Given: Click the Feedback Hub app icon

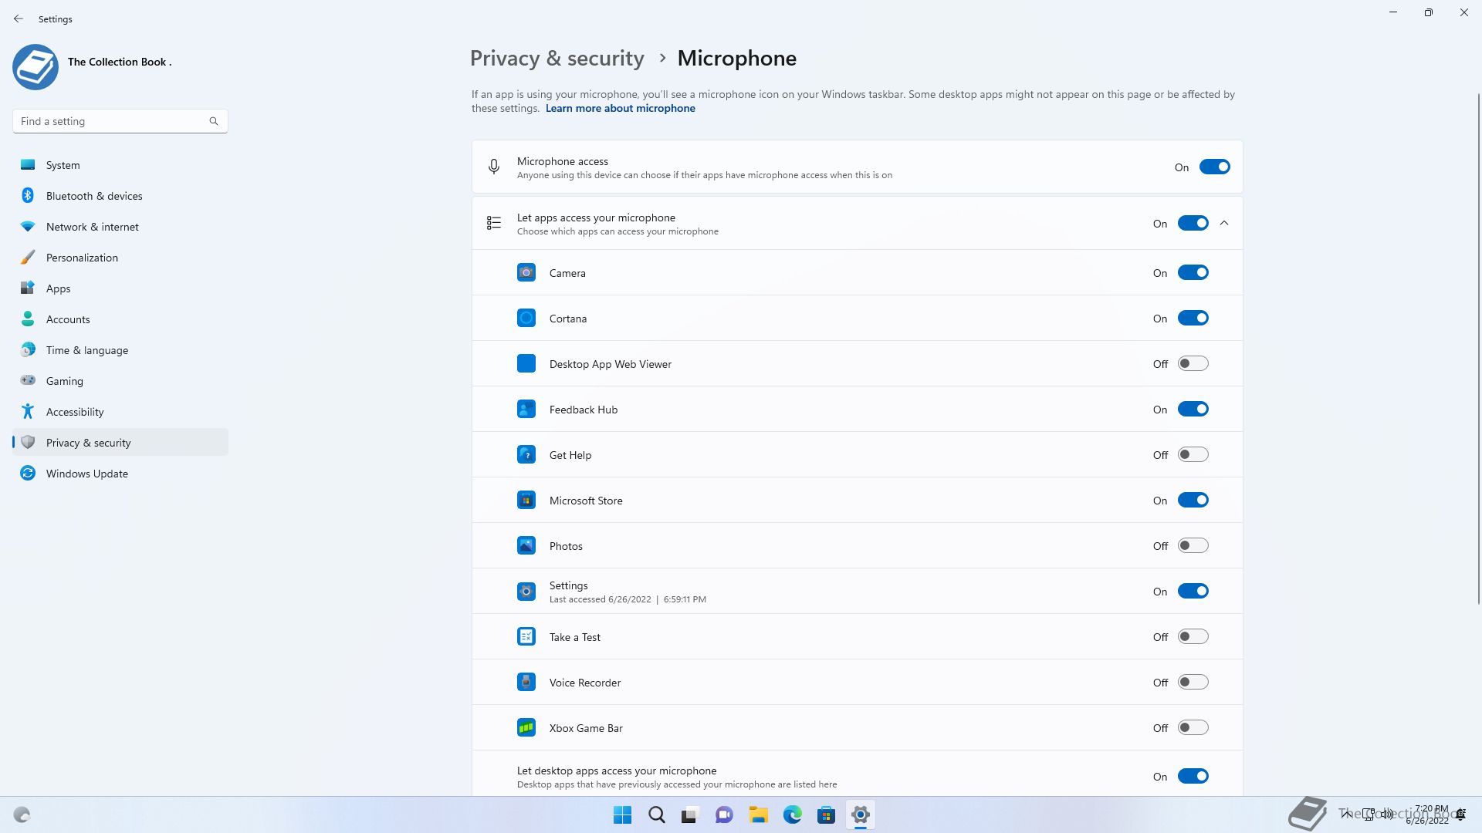Looking at the screenshot, I should pos(526,410).
